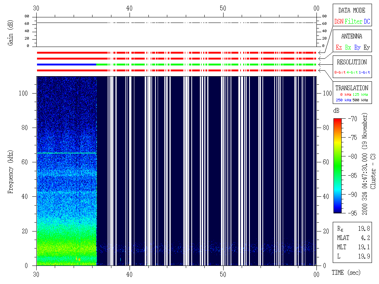The height and width of the screenshot is (284, 379).
Task: Click the TIME (sec) axis label
Action: point(347,273)
